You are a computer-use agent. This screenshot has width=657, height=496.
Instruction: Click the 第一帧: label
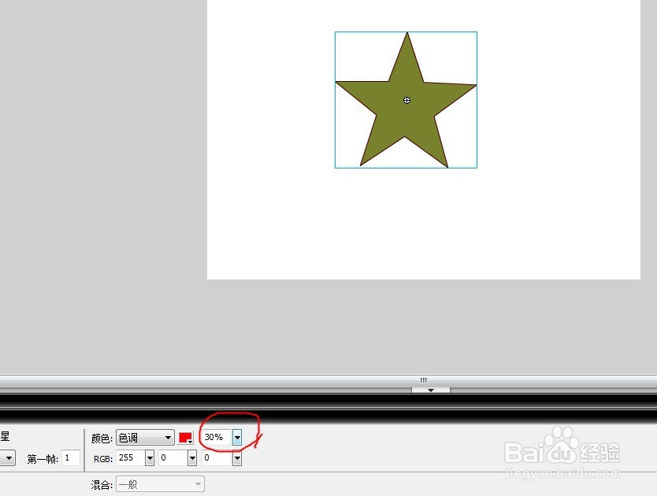point(43,459)
